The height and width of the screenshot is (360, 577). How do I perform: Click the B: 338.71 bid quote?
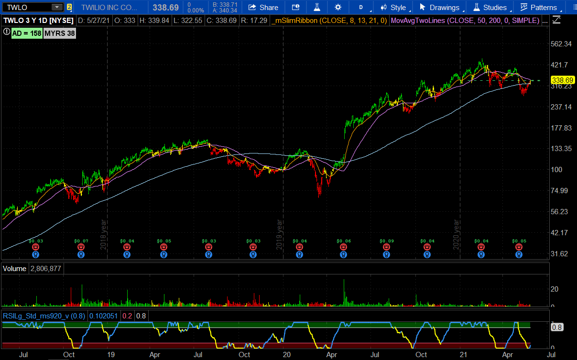225,4
